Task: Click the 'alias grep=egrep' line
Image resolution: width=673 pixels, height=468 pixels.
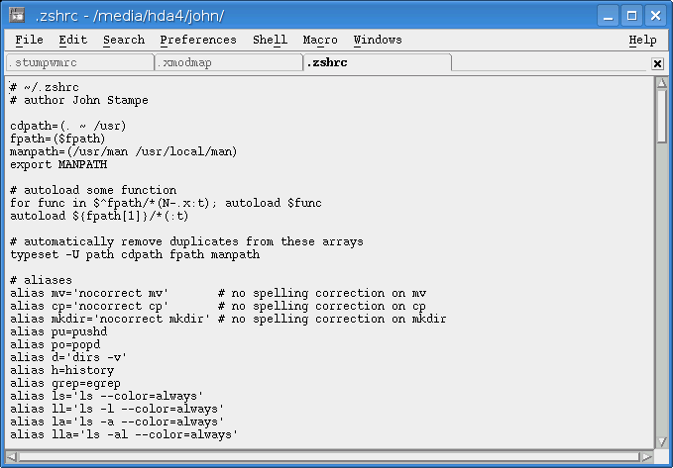Action: tap(65, 383)
